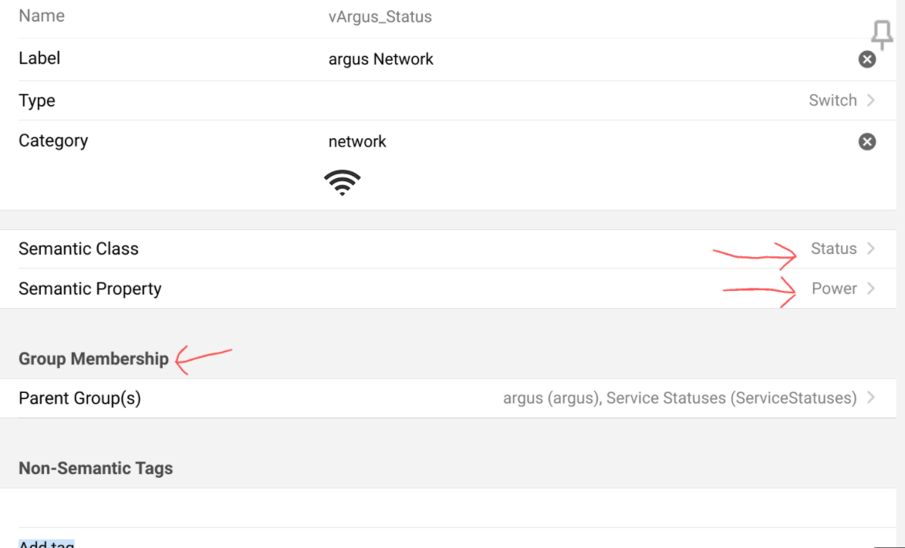Click the Category field containing "network"
Viewport: 905px width, 548px height.
click(357, 141)
